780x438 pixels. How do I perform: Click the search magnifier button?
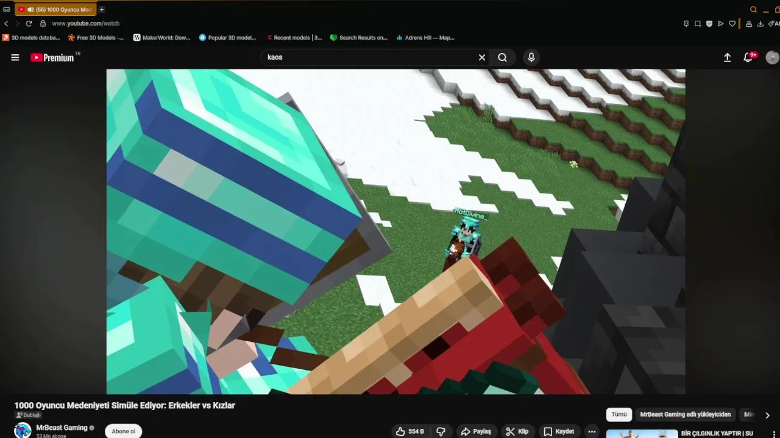[x=502, y=57]
